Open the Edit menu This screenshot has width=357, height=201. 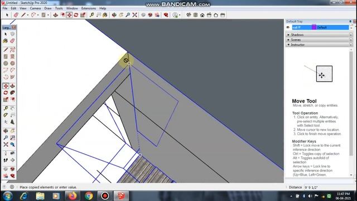coord(13,8)
